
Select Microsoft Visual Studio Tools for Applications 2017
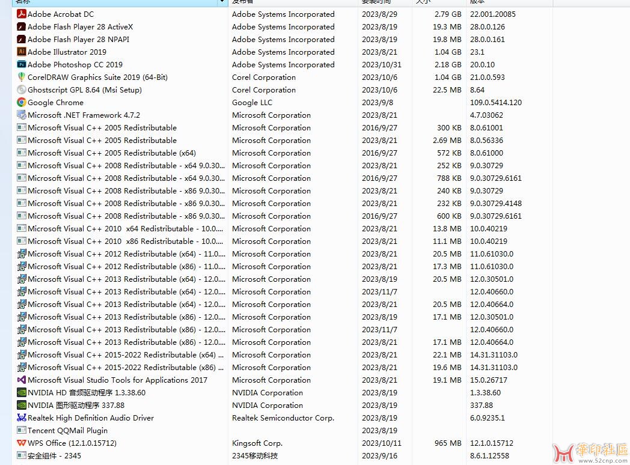[117, 380]
